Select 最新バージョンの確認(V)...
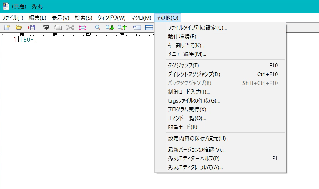Image resolution: width=319 pixels, height=189 pixels. [220, 150]
